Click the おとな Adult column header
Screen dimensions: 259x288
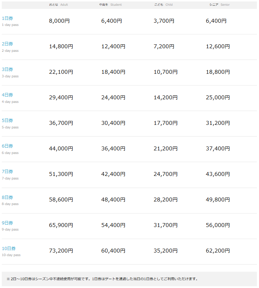tap(58, 5)
